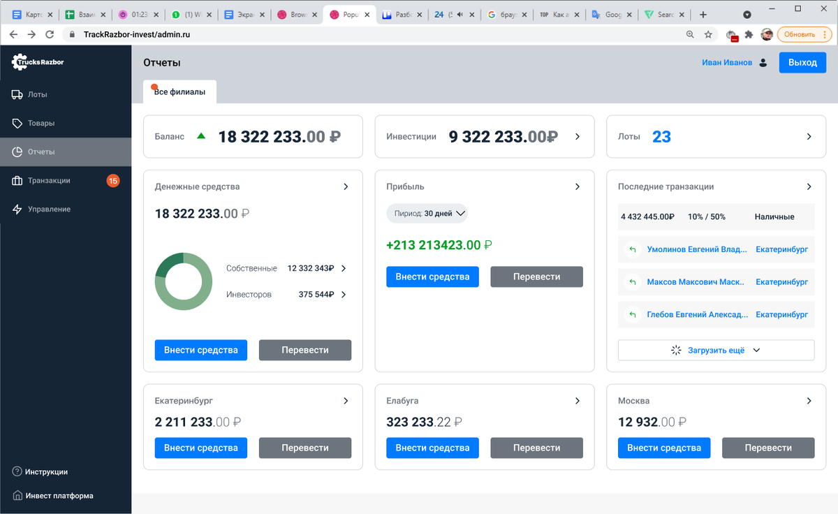This screenshot has height=514, width=838.
Task: Switch to the Все филиалы tab
Action: tap(179, 91)
